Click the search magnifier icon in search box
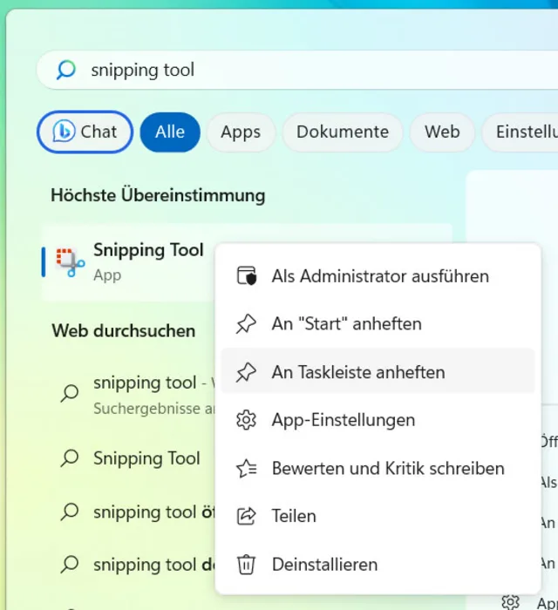558x610 pixels. [66, 71]
